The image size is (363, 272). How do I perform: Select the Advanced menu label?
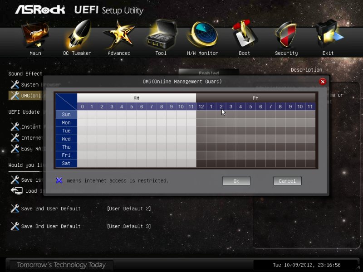click(x=119, y=53)
